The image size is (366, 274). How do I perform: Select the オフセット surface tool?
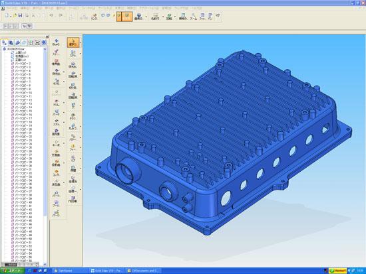(x=57, y=82)
